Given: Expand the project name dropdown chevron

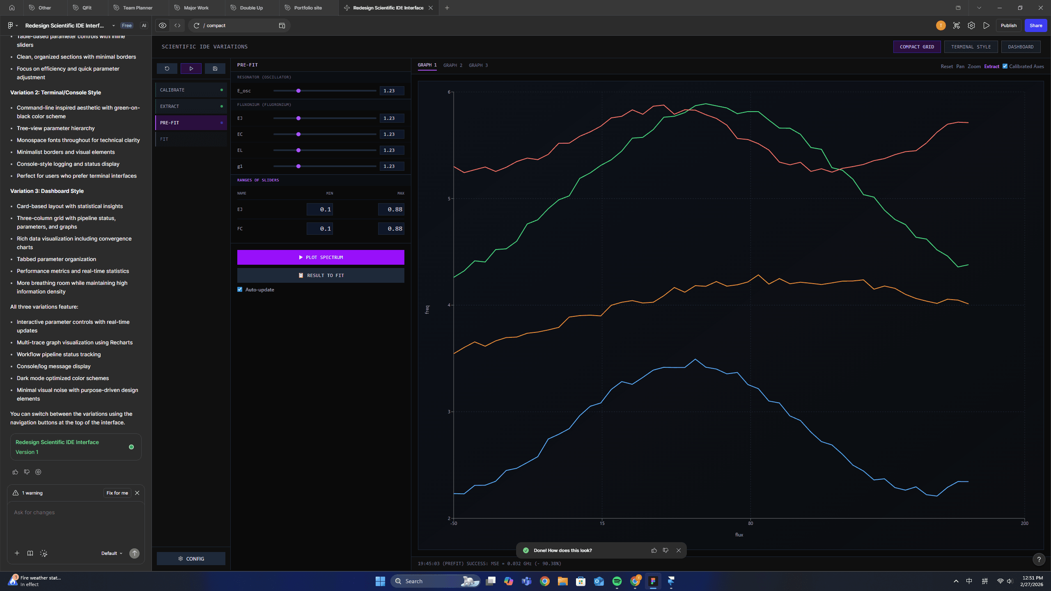Looking at the screenshot, I should (114, 25).
